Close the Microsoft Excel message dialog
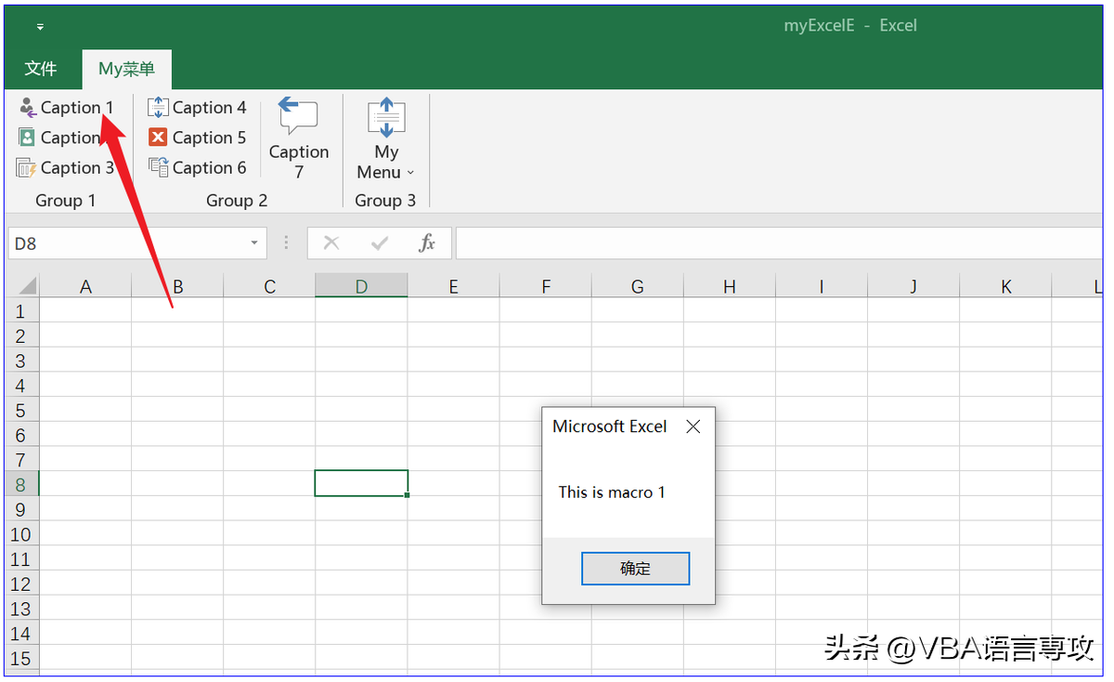Screen dimensions: 1114x682 click(693, 426)
